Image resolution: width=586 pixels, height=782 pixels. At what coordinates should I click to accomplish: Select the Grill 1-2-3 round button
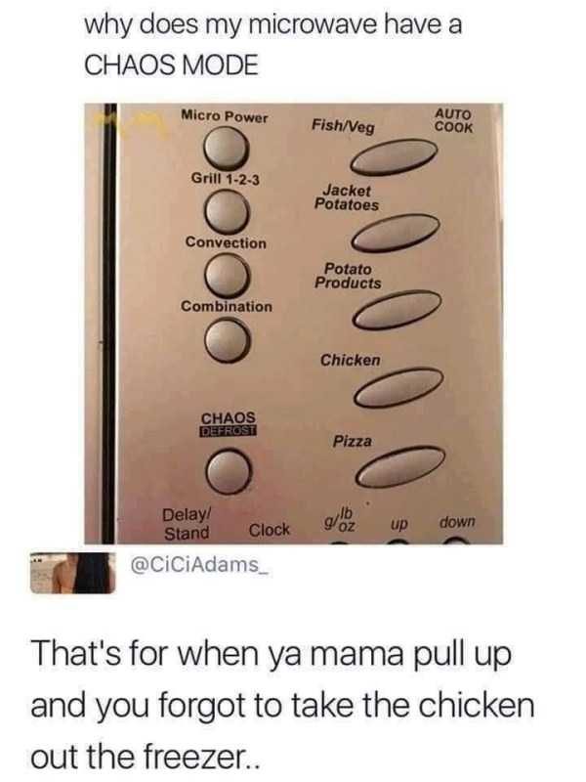tap(227, 211)
